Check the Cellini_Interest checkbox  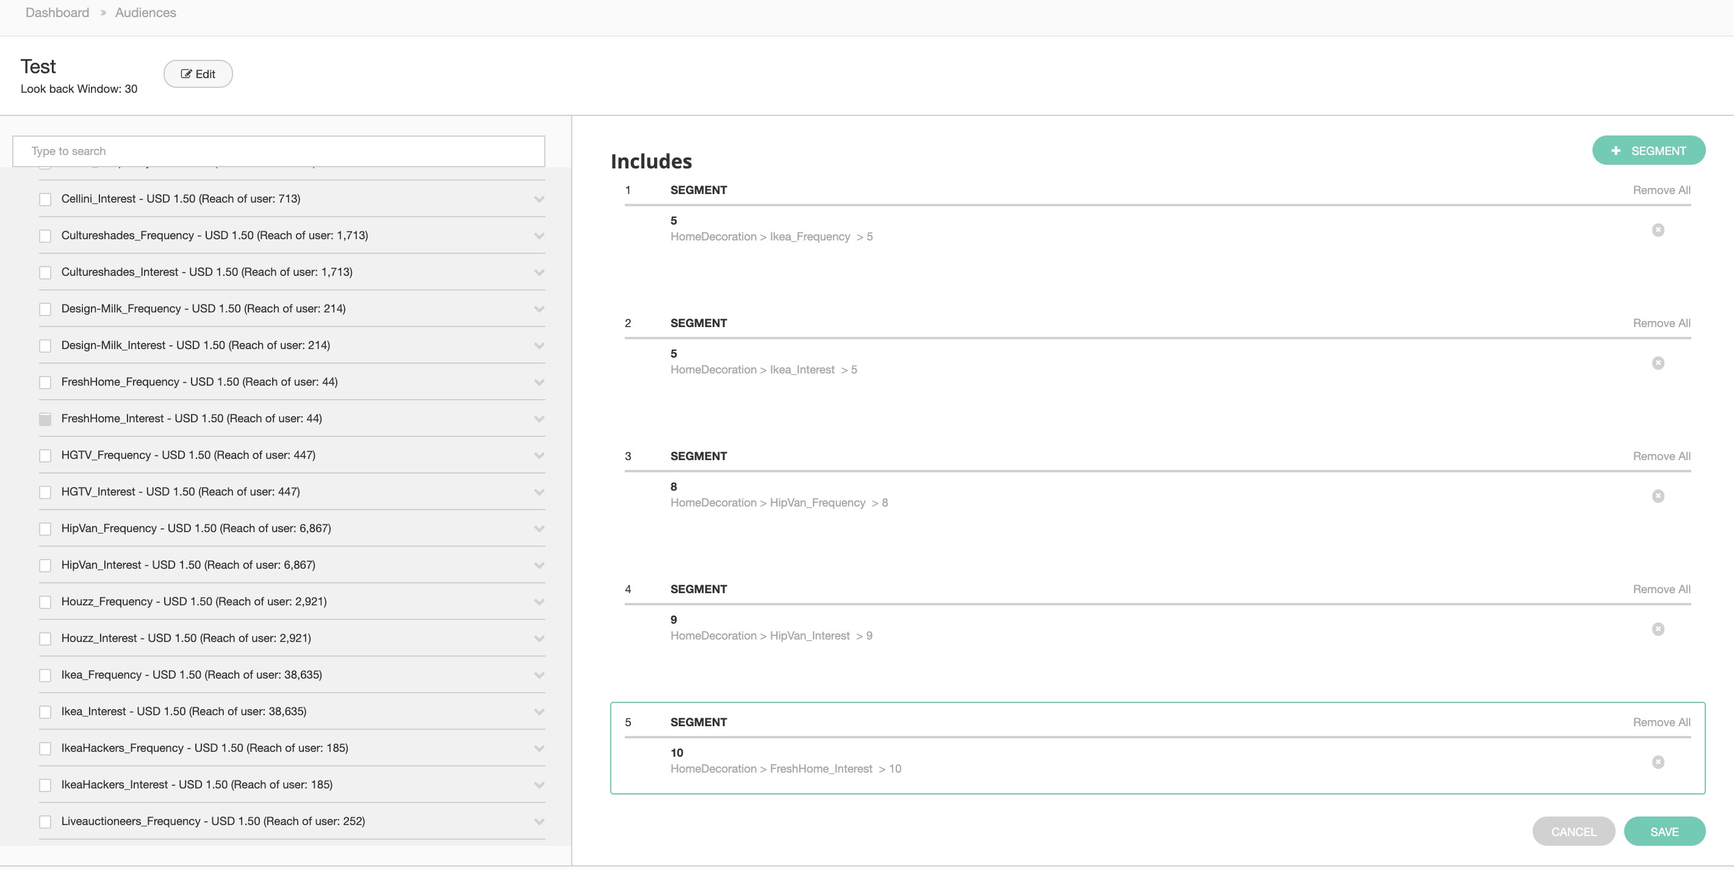(x=45, y=199)
